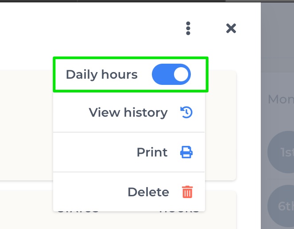Click the white knob of Daily hours switch
The image size is (294, 229).
pos(181,74)
